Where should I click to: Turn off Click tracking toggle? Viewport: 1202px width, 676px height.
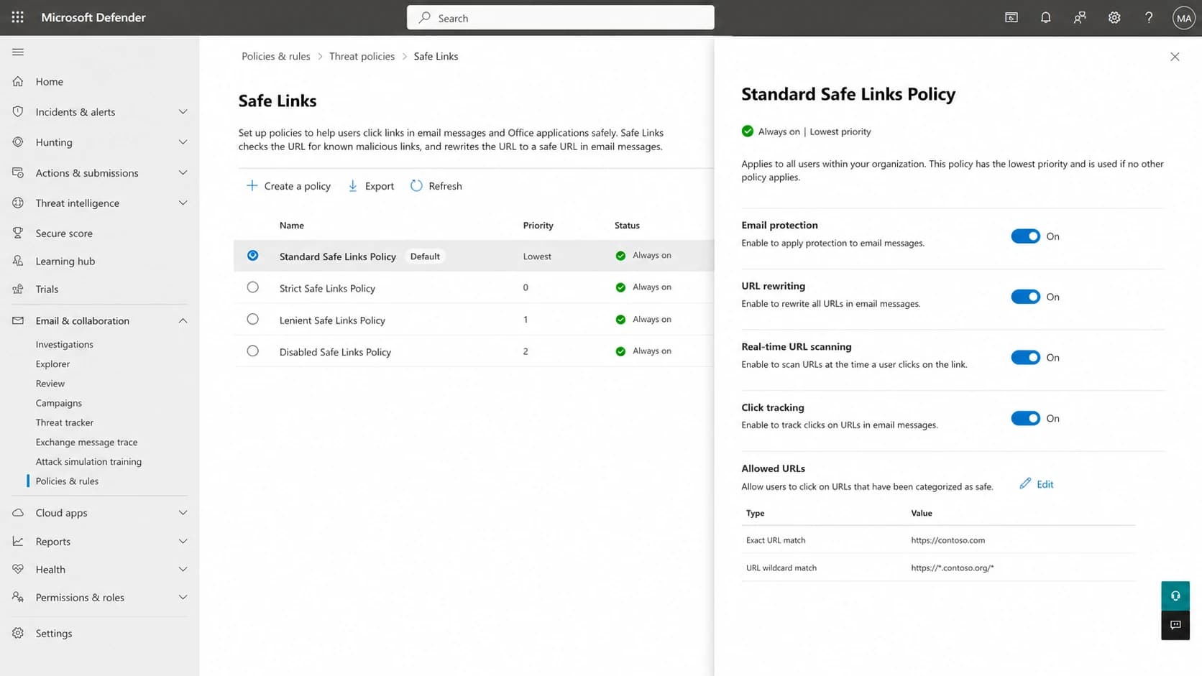pos(1025,418)
